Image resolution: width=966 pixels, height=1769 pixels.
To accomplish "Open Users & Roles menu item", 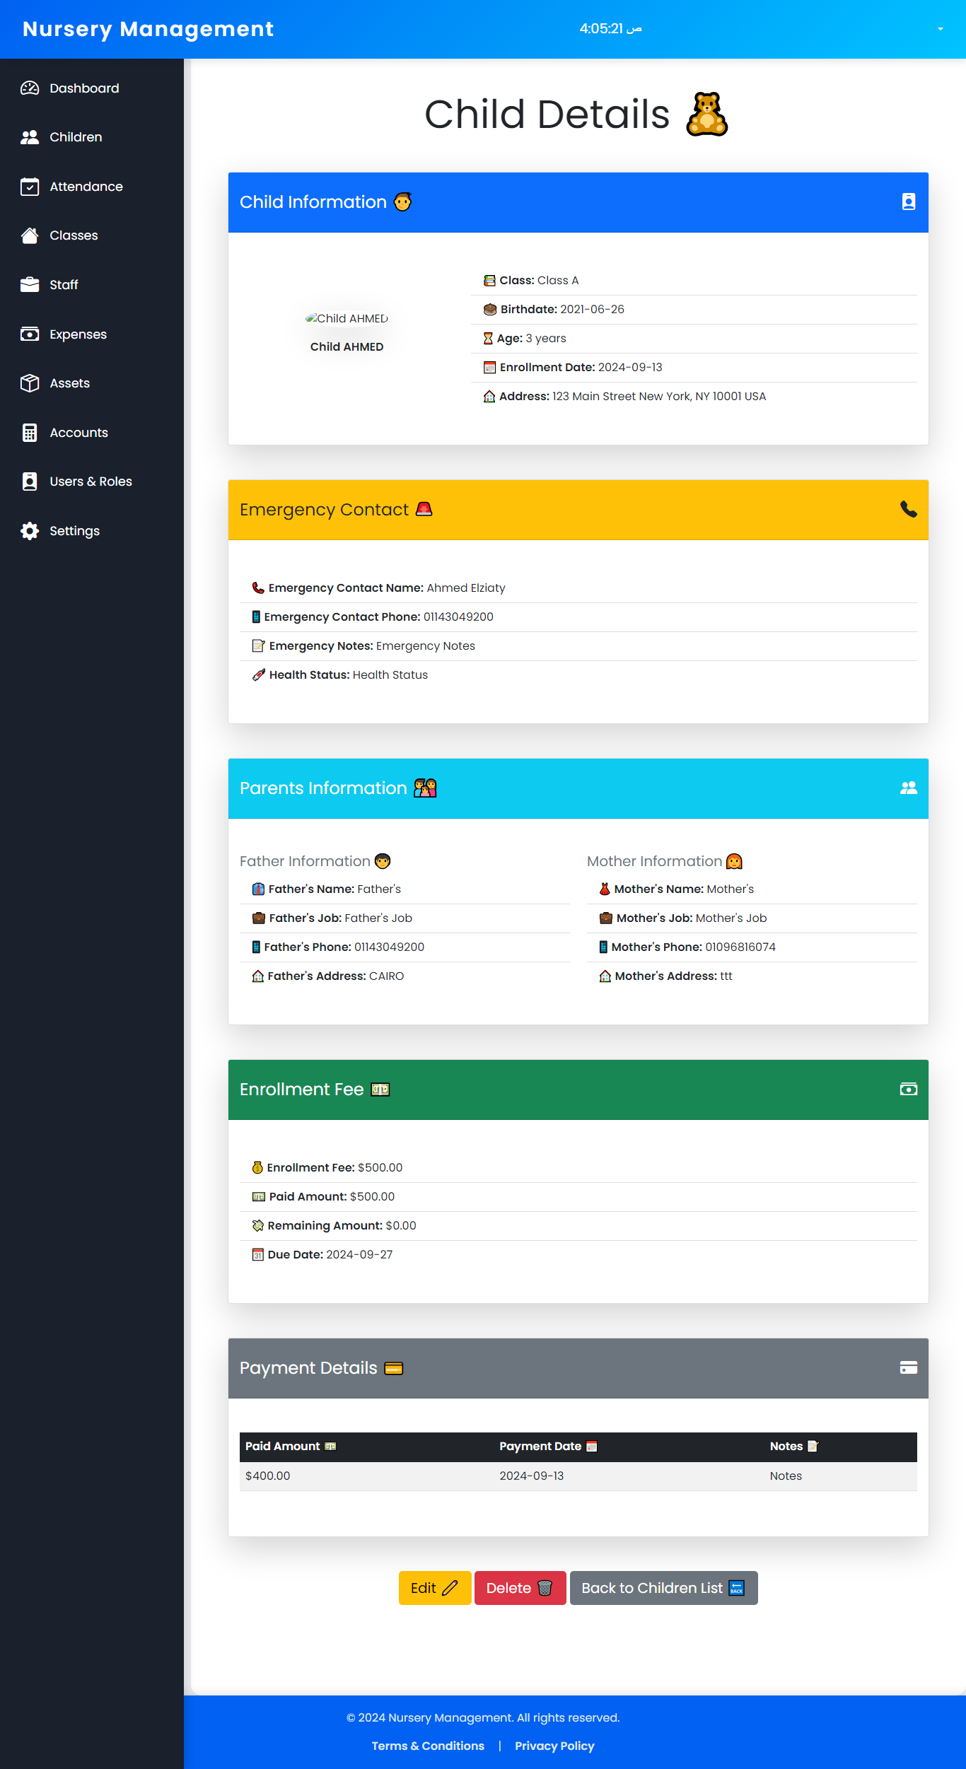I will [x=91, y=481].
